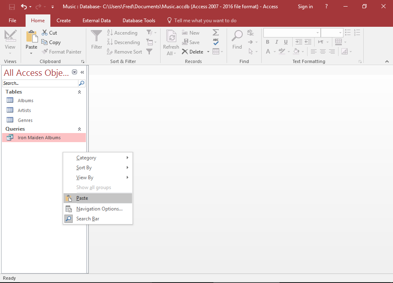The height and width of the screenshot is (283, 393).
Task: Open the Category submenu
Action: (98, 158)
